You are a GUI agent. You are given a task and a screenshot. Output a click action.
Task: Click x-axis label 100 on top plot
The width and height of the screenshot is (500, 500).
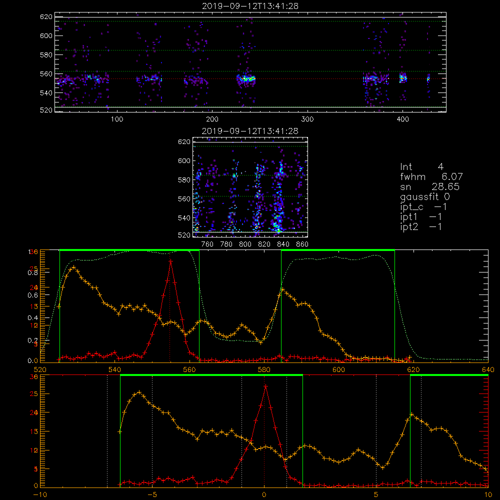click(117, 119)
